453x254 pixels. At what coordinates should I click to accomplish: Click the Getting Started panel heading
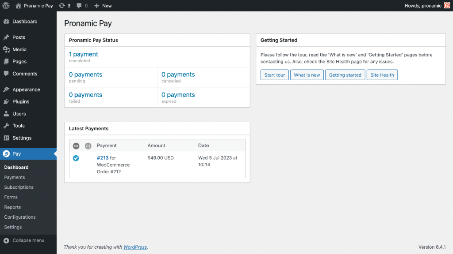(x=279, y=40)
